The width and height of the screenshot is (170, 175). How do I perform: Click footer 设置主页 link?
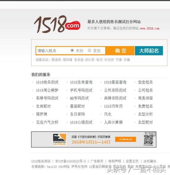(x=132, y=161)
